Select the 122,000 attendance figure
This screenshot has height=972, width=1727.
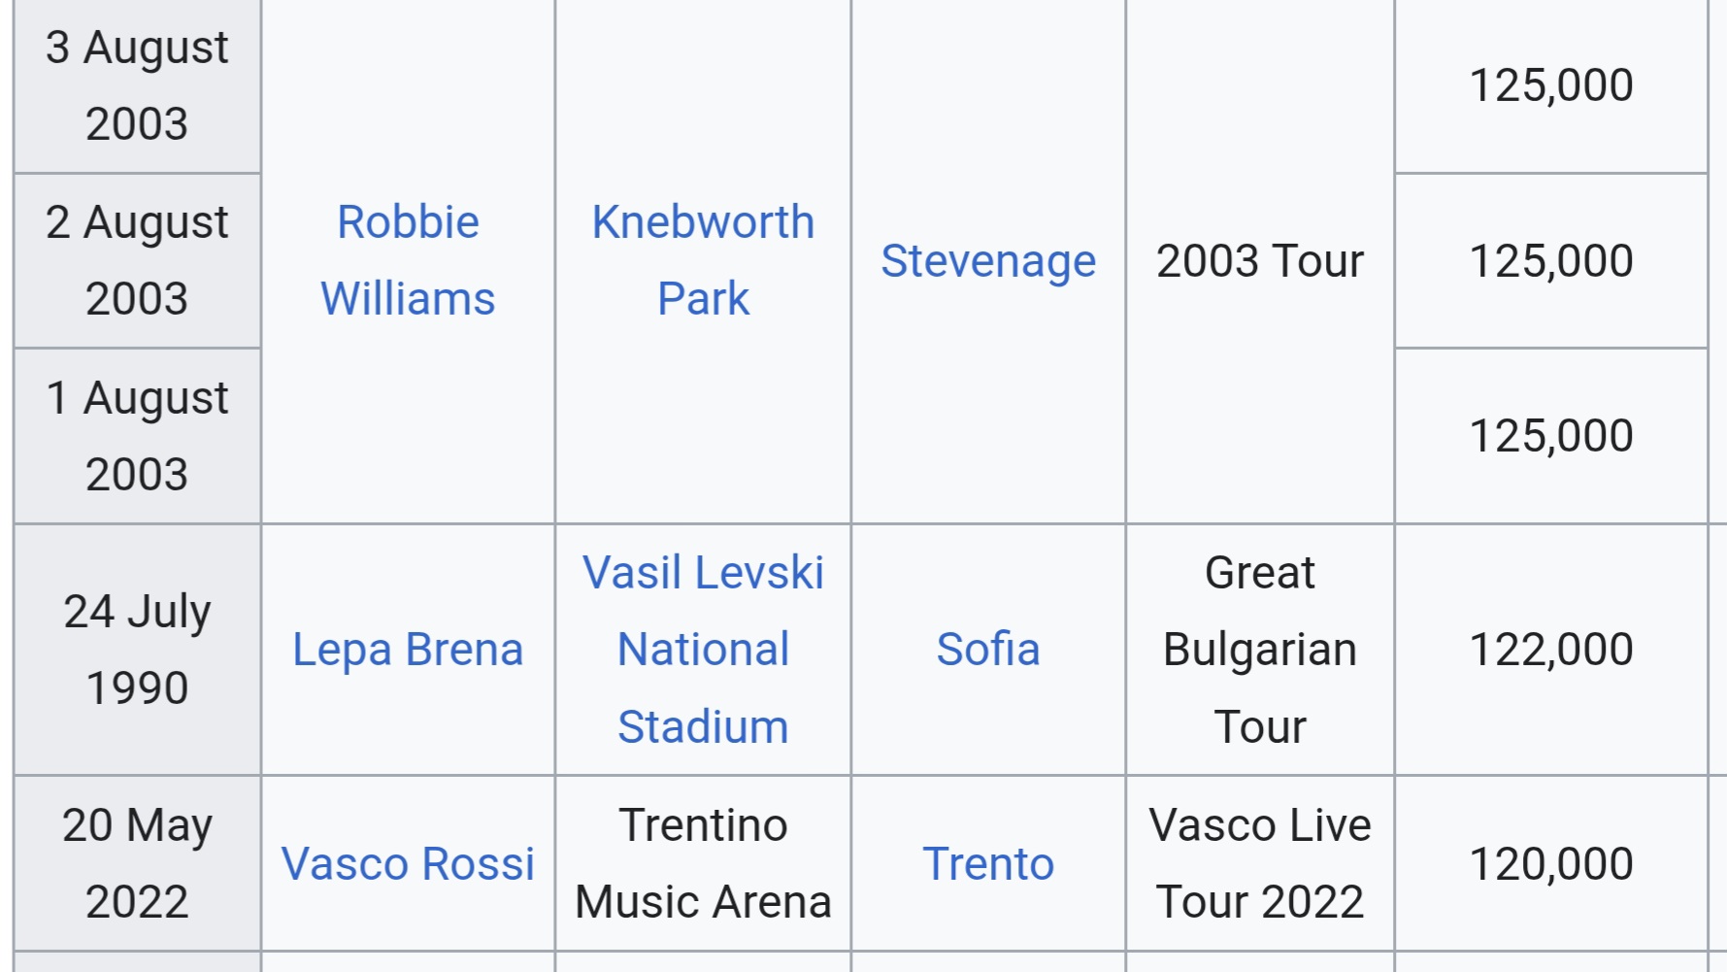coord(1551,650)
